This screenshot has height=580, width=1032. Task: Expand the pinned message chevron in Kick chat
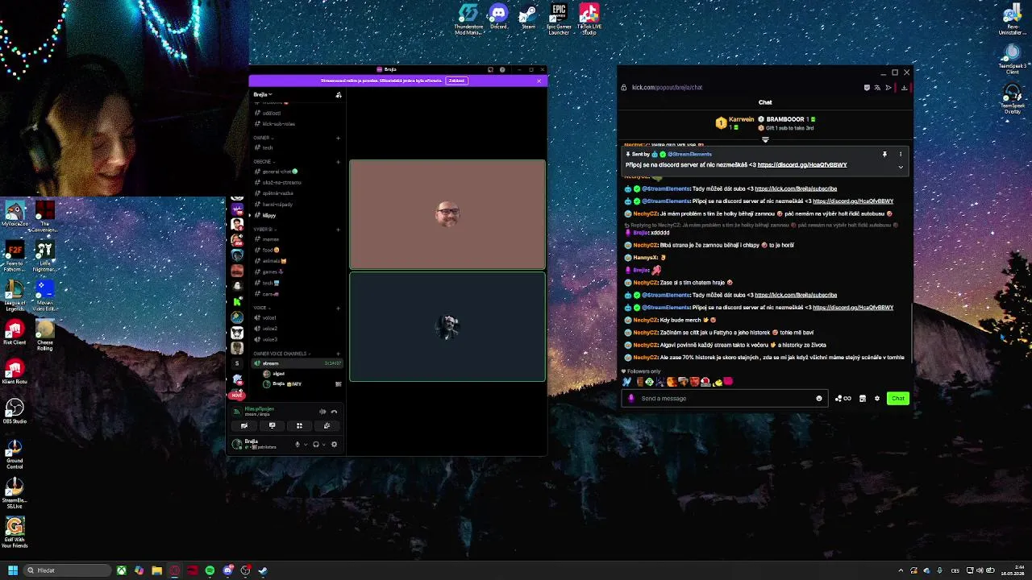(x=901, y=167)
